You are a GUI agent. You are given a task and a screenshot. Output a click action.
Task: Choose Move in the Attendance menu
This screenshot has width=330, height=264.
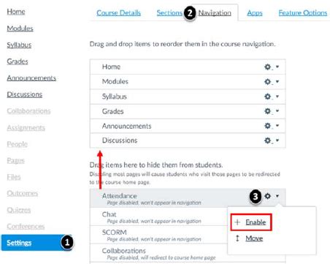pyautogui.click(x=254, y=238)
